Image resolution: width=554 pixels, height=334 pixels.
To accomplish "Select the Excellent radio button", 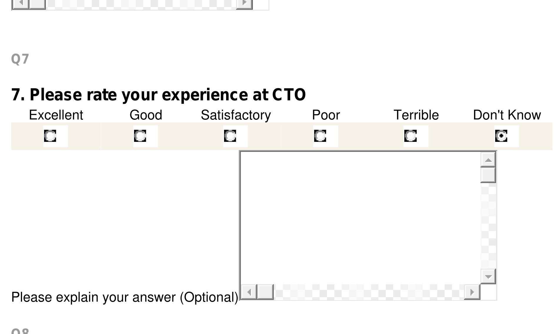I will coord(50,136).
